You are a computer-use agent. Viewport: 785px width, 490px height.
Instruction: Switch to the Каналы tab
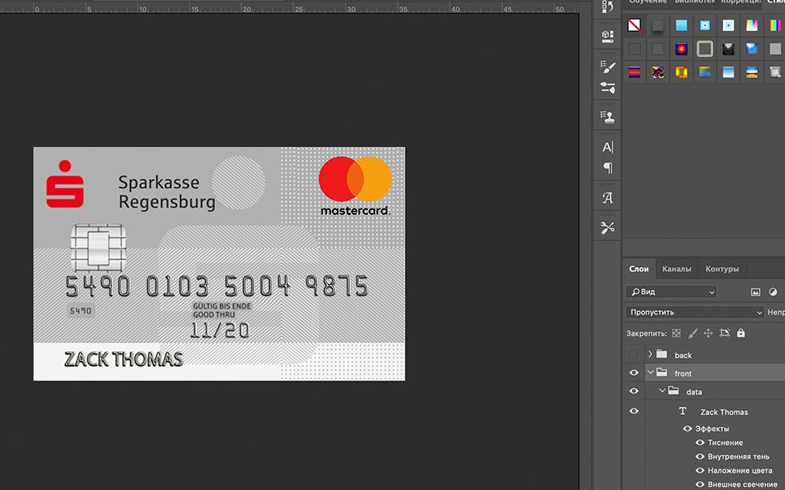676,269
